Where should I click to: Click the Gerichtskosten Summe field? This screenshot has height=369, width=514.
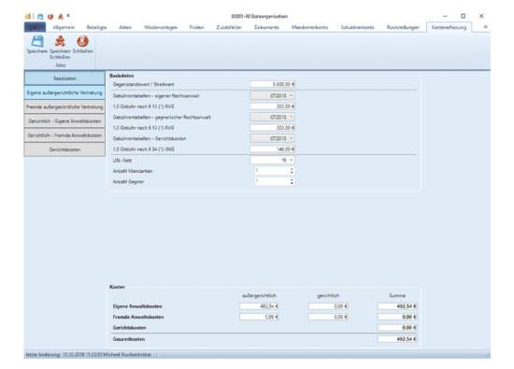[397, 327]
